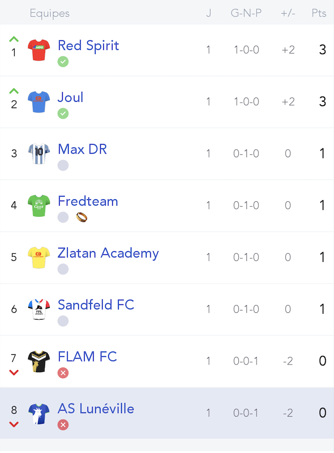Click Zlatan Academy's yellow jersey icon
This screenshot has height=453, width=334.
(39, 257)
